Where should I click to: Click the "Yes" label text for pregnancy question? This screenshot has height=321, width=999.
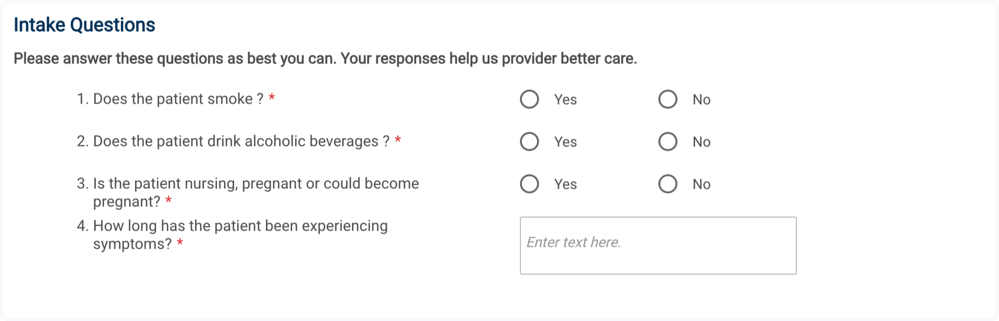565,184
